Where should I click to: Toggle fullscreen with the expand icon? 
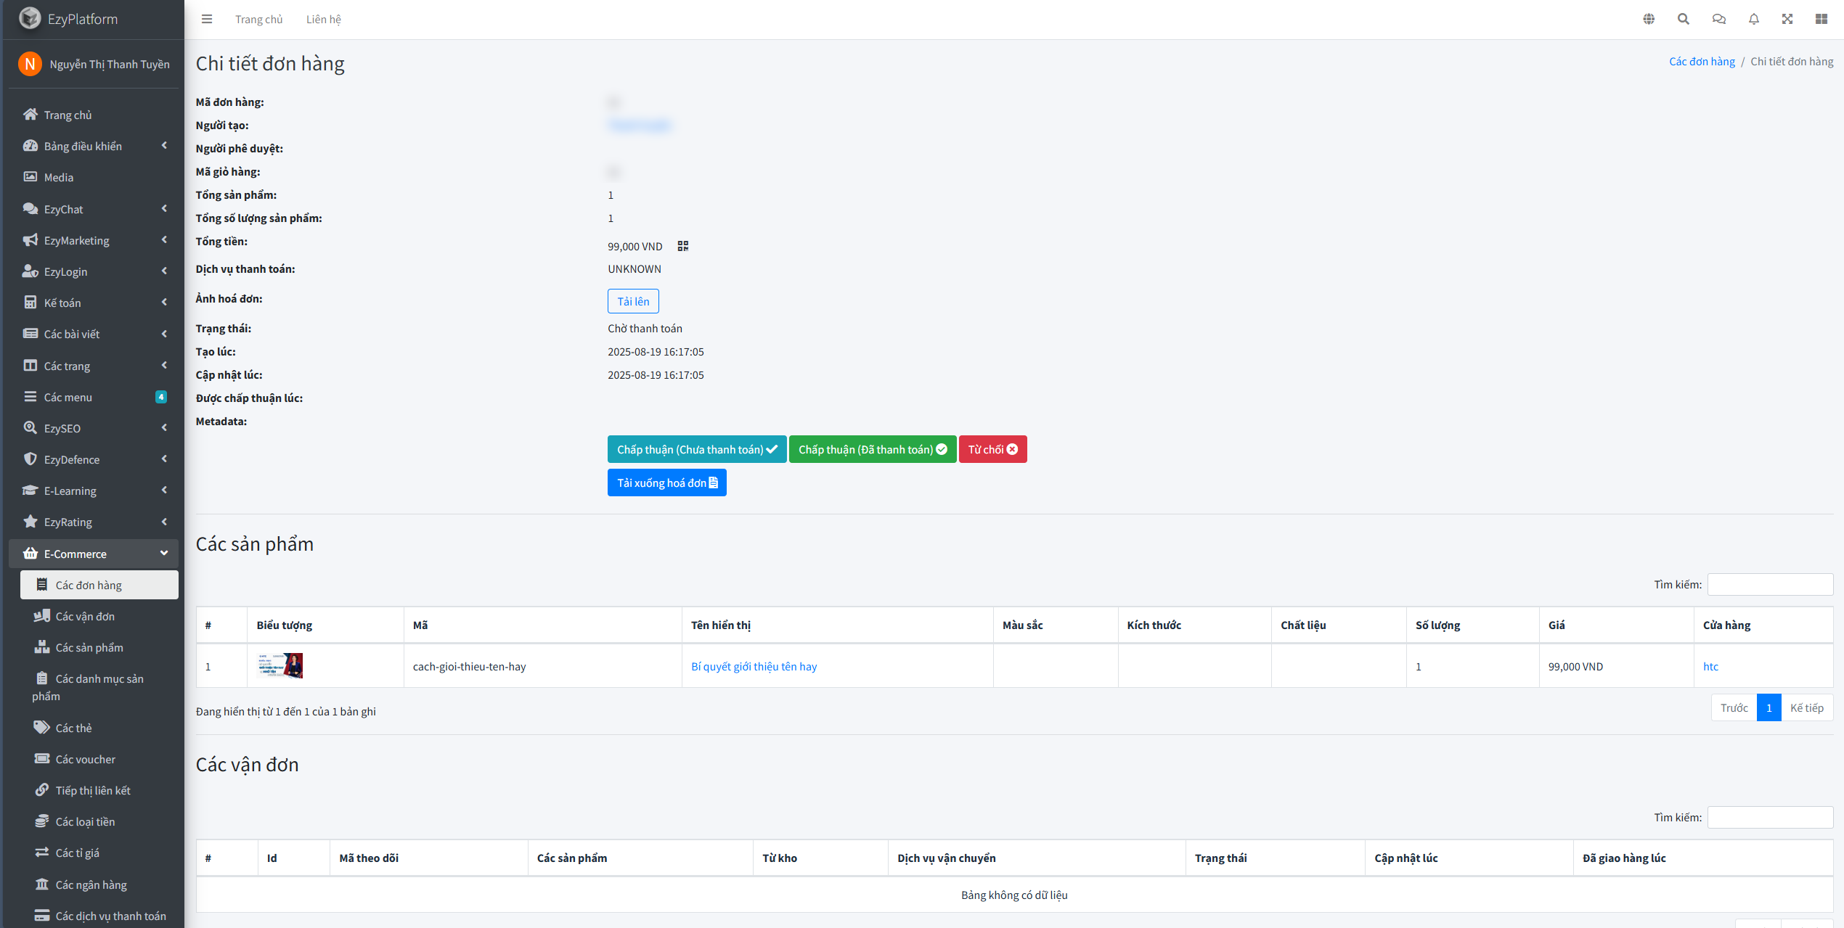click(1787, 19)
